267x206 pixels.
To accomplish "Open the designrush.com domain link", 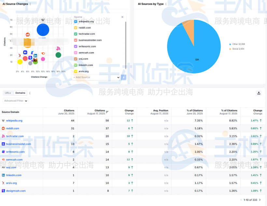I will click(16, 191).
